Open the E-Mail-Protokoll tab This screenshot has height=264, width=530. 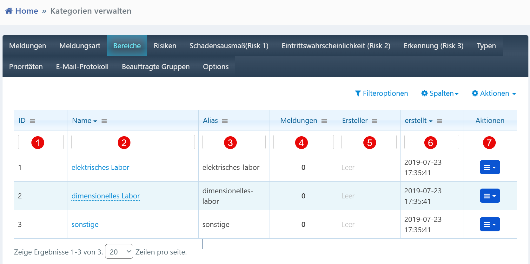click(x=82, y=67)
